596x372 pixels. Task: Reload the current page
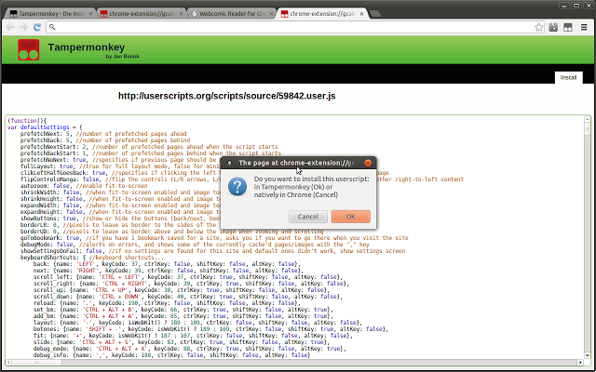(37, 27)
